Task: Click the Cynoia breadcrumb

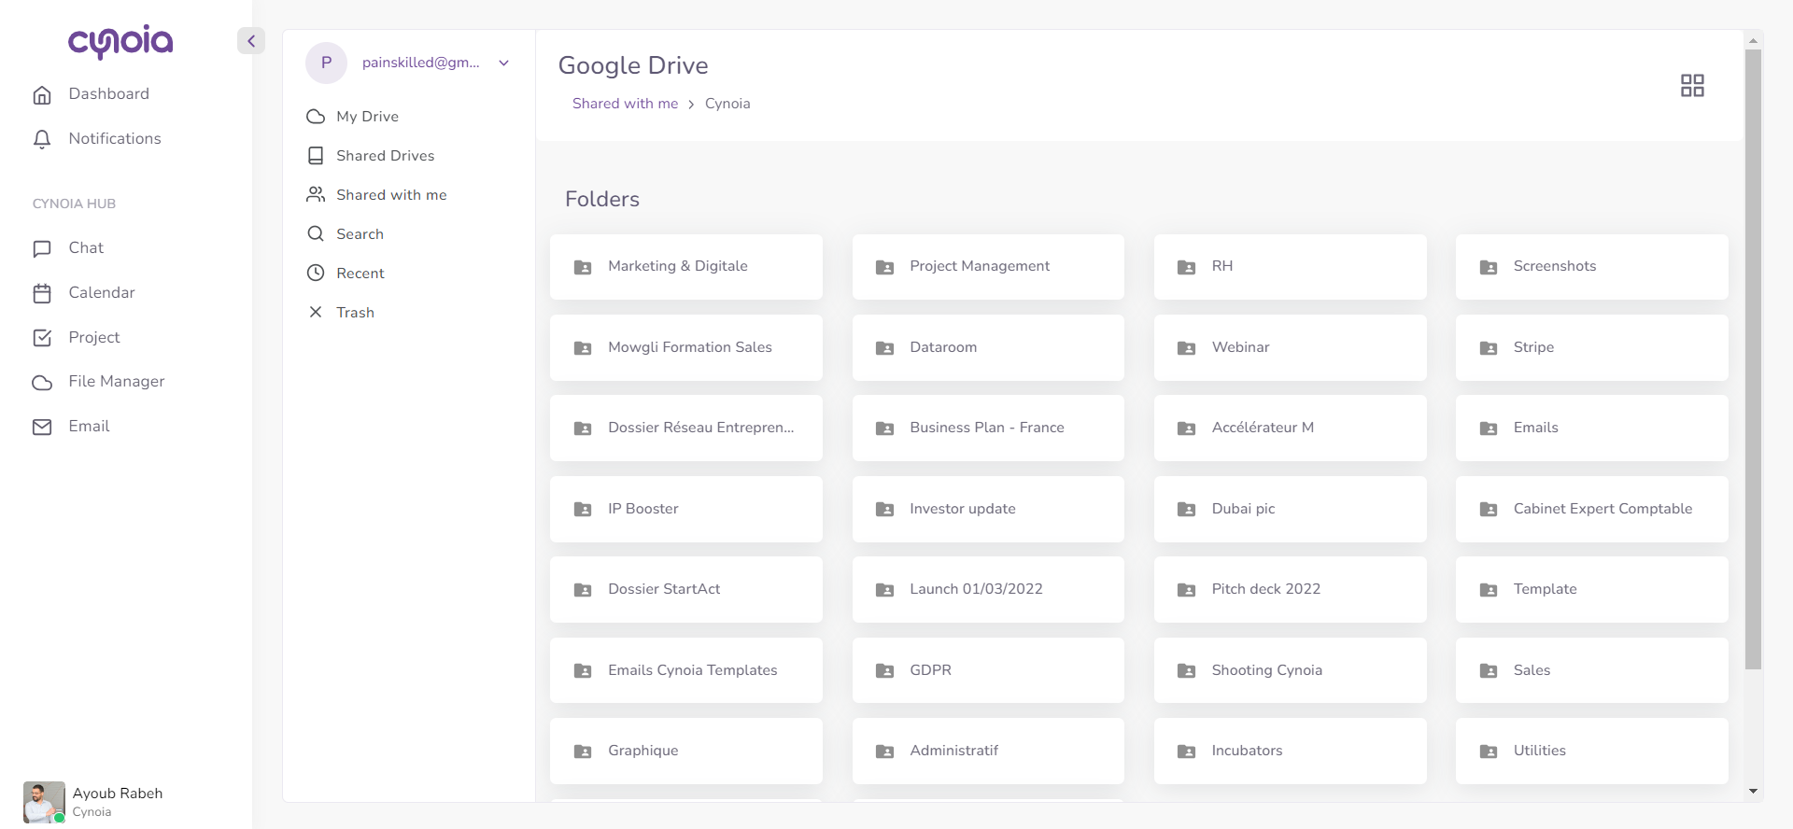Action: click(x=727, y=104)
